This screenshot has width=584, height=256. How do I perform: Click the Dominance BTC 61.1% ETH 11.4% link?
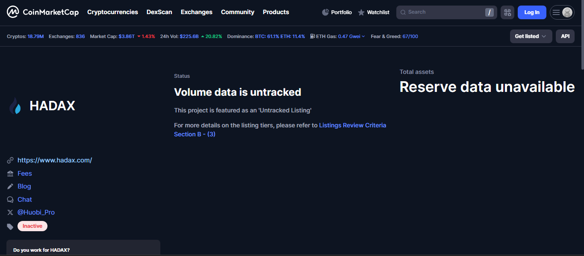click(x=280, y=36)
